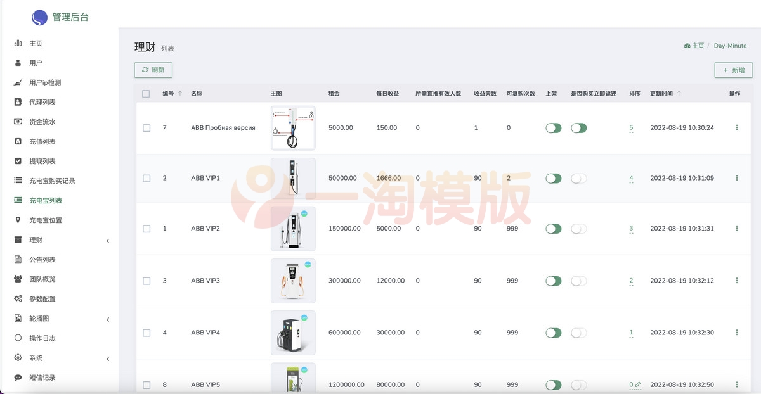This screenshot has height=394, width=761.
Task: Click the 主页 bar chart icon in sidebar
Action: tap(18, 43)
